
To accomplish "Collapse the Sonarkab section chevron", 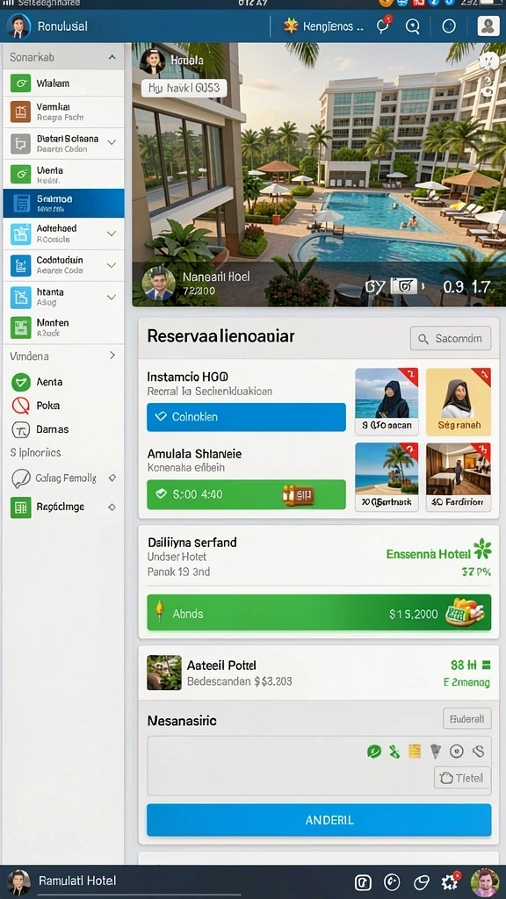I will point(112,57).
